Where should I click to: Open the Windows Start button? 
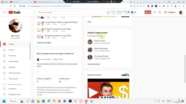click(4, 101)
